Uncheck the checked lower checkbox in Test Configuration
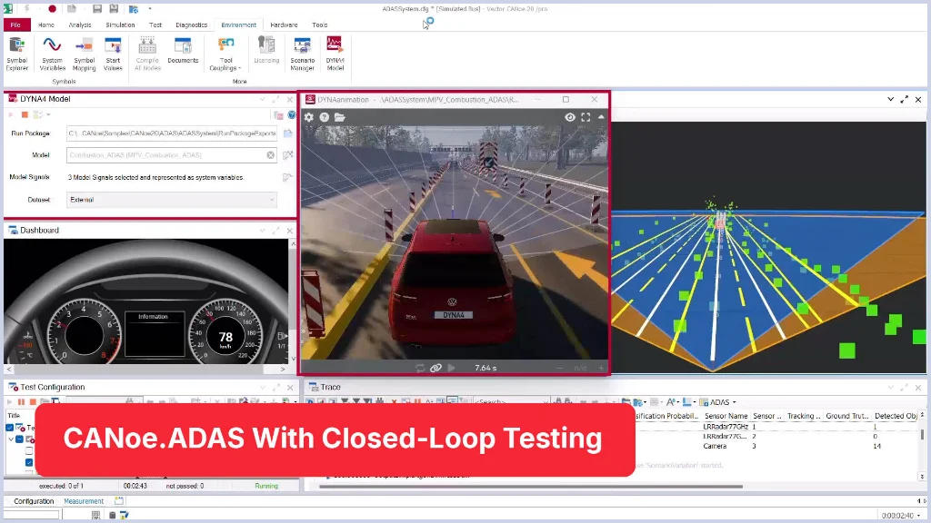This screenshot has height=523, width=931. (x=29, y=462)
